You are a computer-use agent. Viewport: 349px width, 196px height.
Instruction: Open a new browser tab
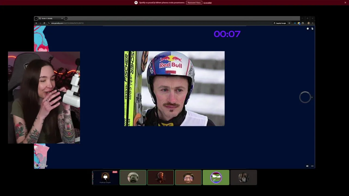click(x=66, y=18)
